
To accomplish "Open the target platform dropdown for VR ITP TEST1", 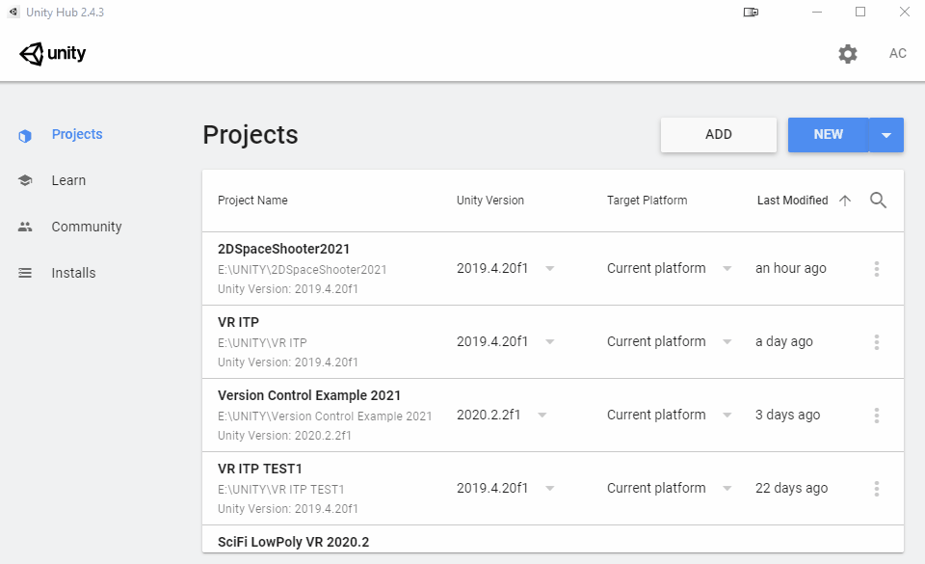I will point(727,489).
